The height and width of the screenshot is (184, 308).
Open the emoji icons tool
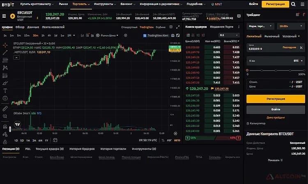tap(5, 99)
